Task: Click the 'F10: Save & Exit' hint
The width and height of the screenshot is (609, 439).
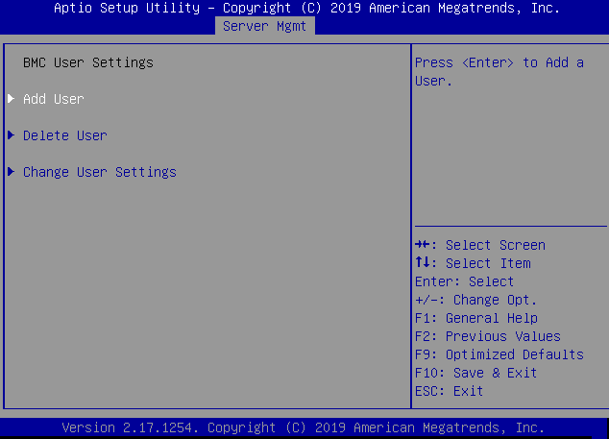Action: (476, 373)
